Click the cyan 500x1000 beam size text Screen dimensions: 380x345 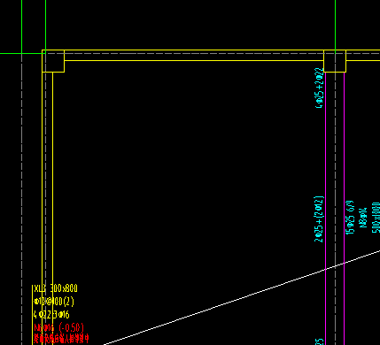pyautogui.click(x=376, y=218)
